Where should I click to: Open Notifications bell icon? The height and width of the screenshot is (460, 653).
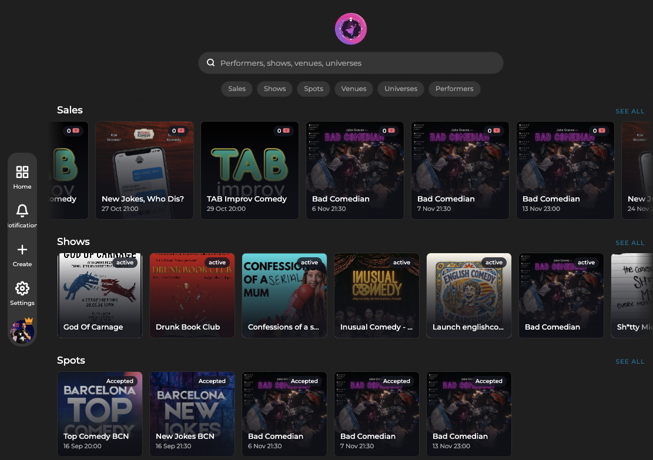coord(22,211)
